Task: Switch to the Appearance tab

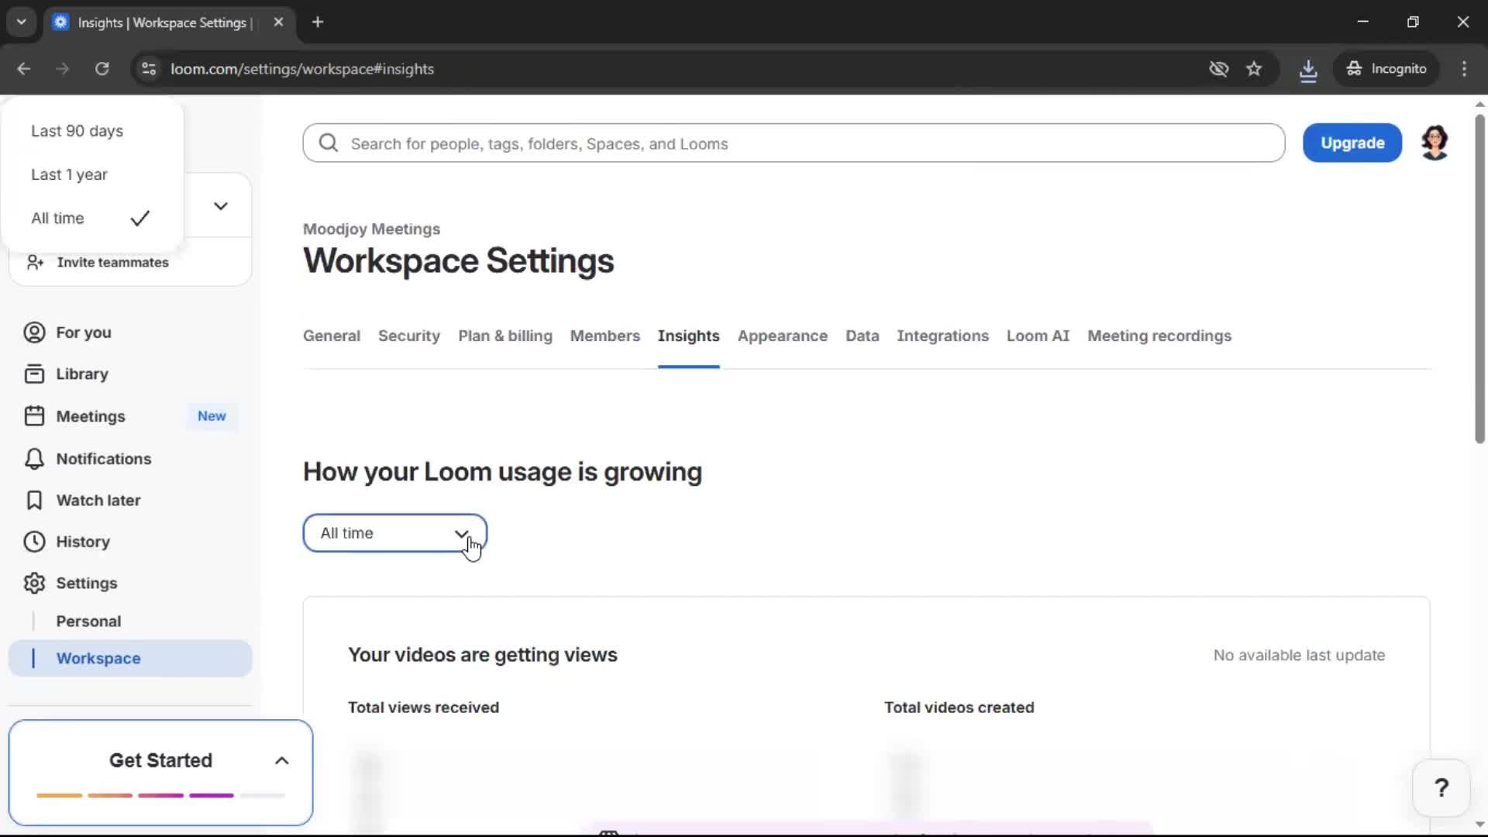Action: (783, 336)
